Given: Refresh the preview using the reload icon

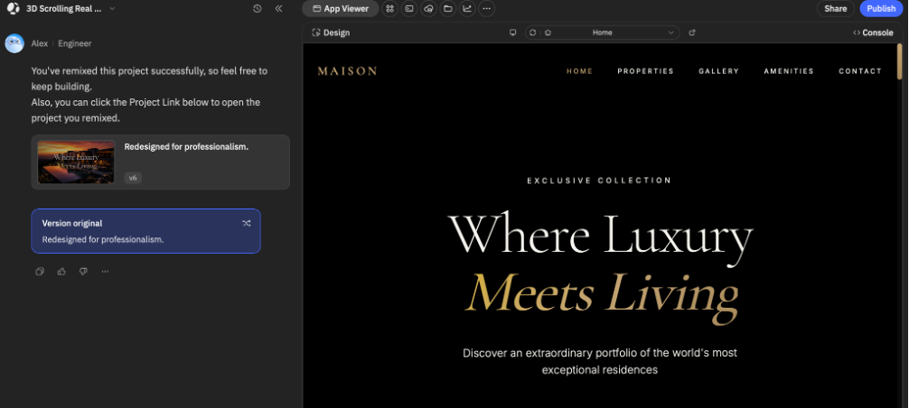Looking at the screenshot, I should pos(533,33).
